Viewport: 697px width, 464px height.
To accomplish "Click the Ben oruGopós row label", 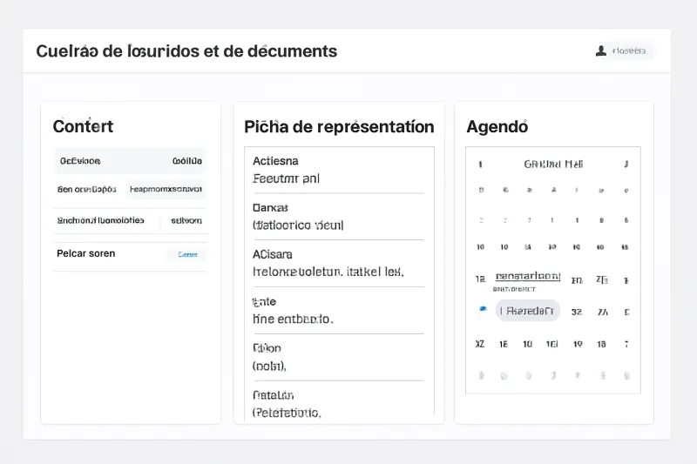I will [x=86, y=190].
